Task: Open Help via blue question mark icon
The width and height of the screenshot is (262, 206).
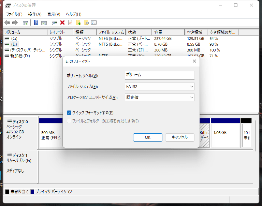Action: pyautogui.click(x=36, y=23)
